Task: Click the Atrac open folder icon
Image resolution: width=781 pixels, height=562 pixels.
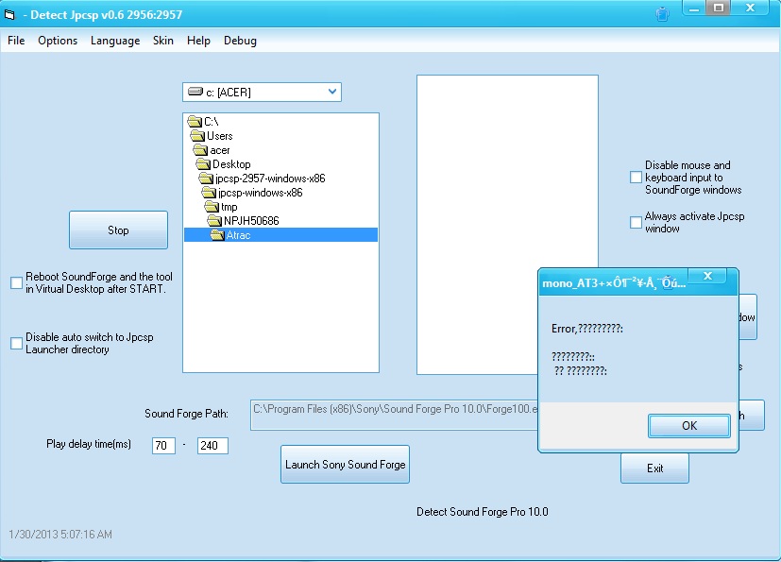Action: pos(217,235)
